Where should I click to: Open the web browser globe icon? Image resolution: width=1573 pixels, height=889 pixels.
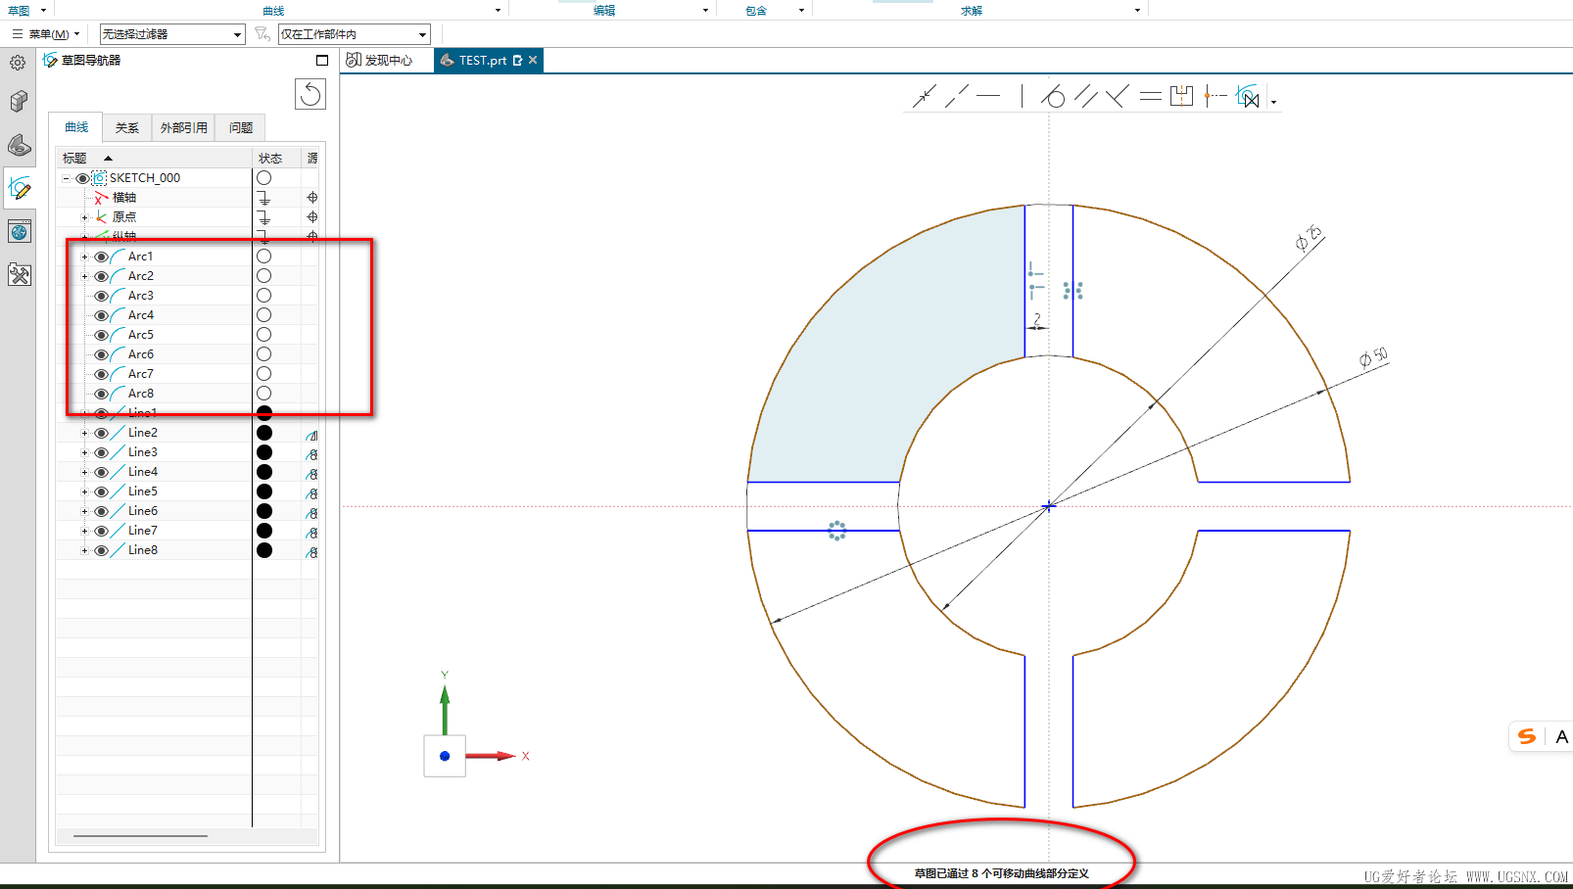[x=19, y=232]
